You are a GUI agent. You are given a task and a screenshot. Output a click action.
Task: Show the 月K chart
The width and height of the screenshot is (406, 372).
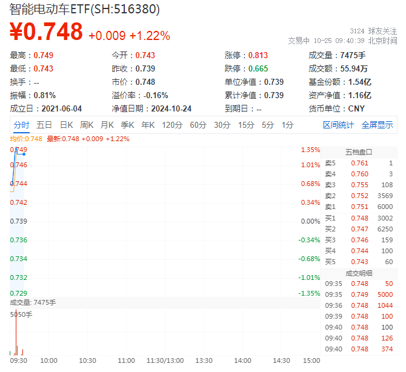point(107,125)
